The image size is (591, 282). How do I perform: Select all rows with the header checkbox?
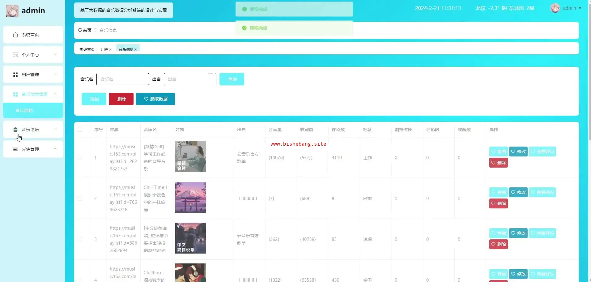tap(80, 130)
